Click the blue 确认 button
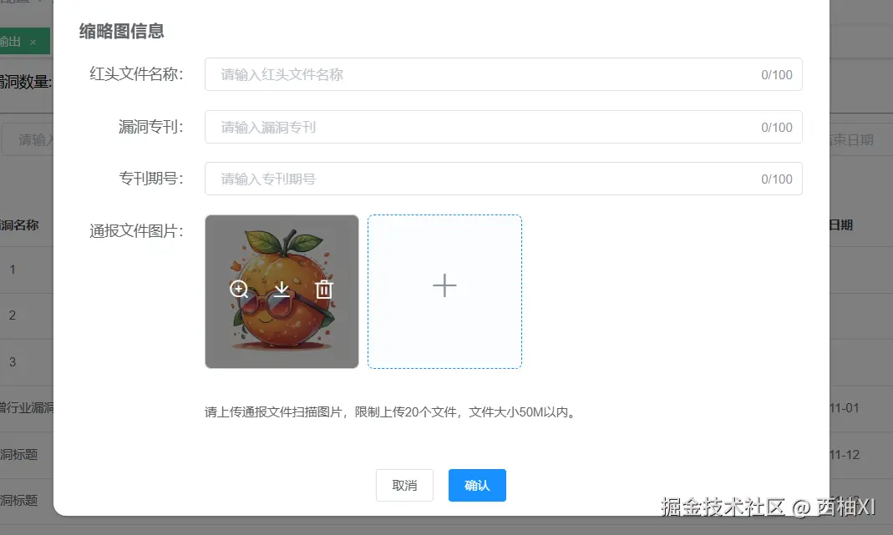The height and width of the screenshot is (535, 893). pos(477,486)
